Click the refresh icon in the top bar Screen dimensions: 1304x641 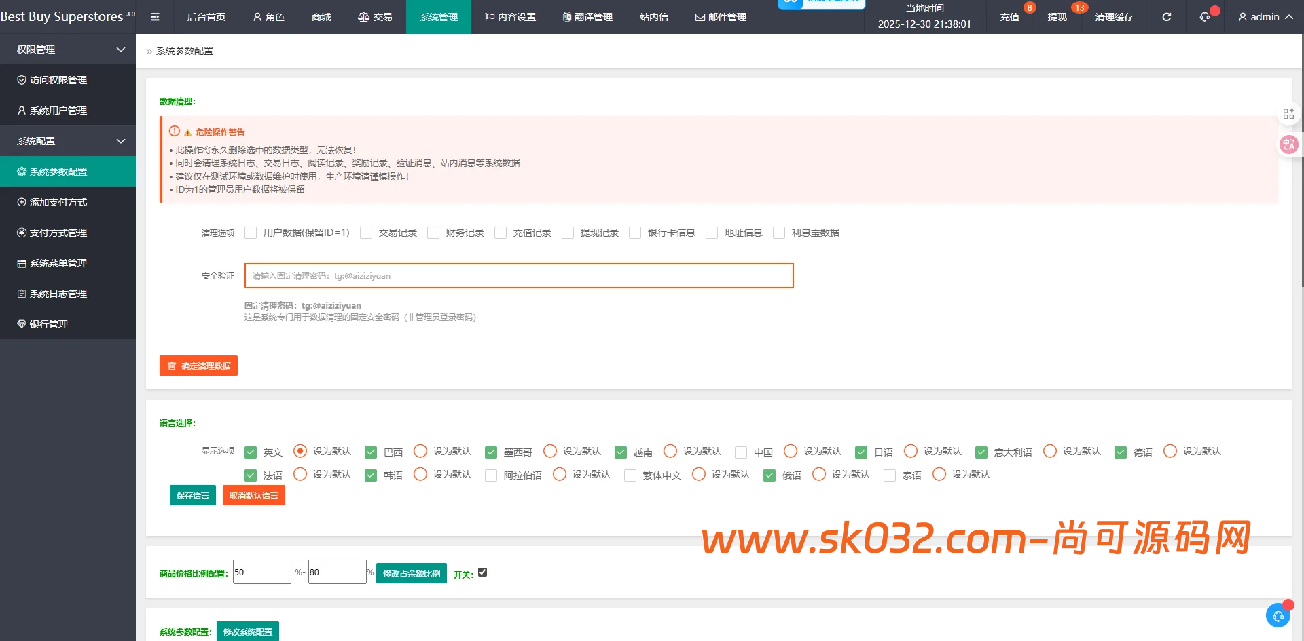1166,17
